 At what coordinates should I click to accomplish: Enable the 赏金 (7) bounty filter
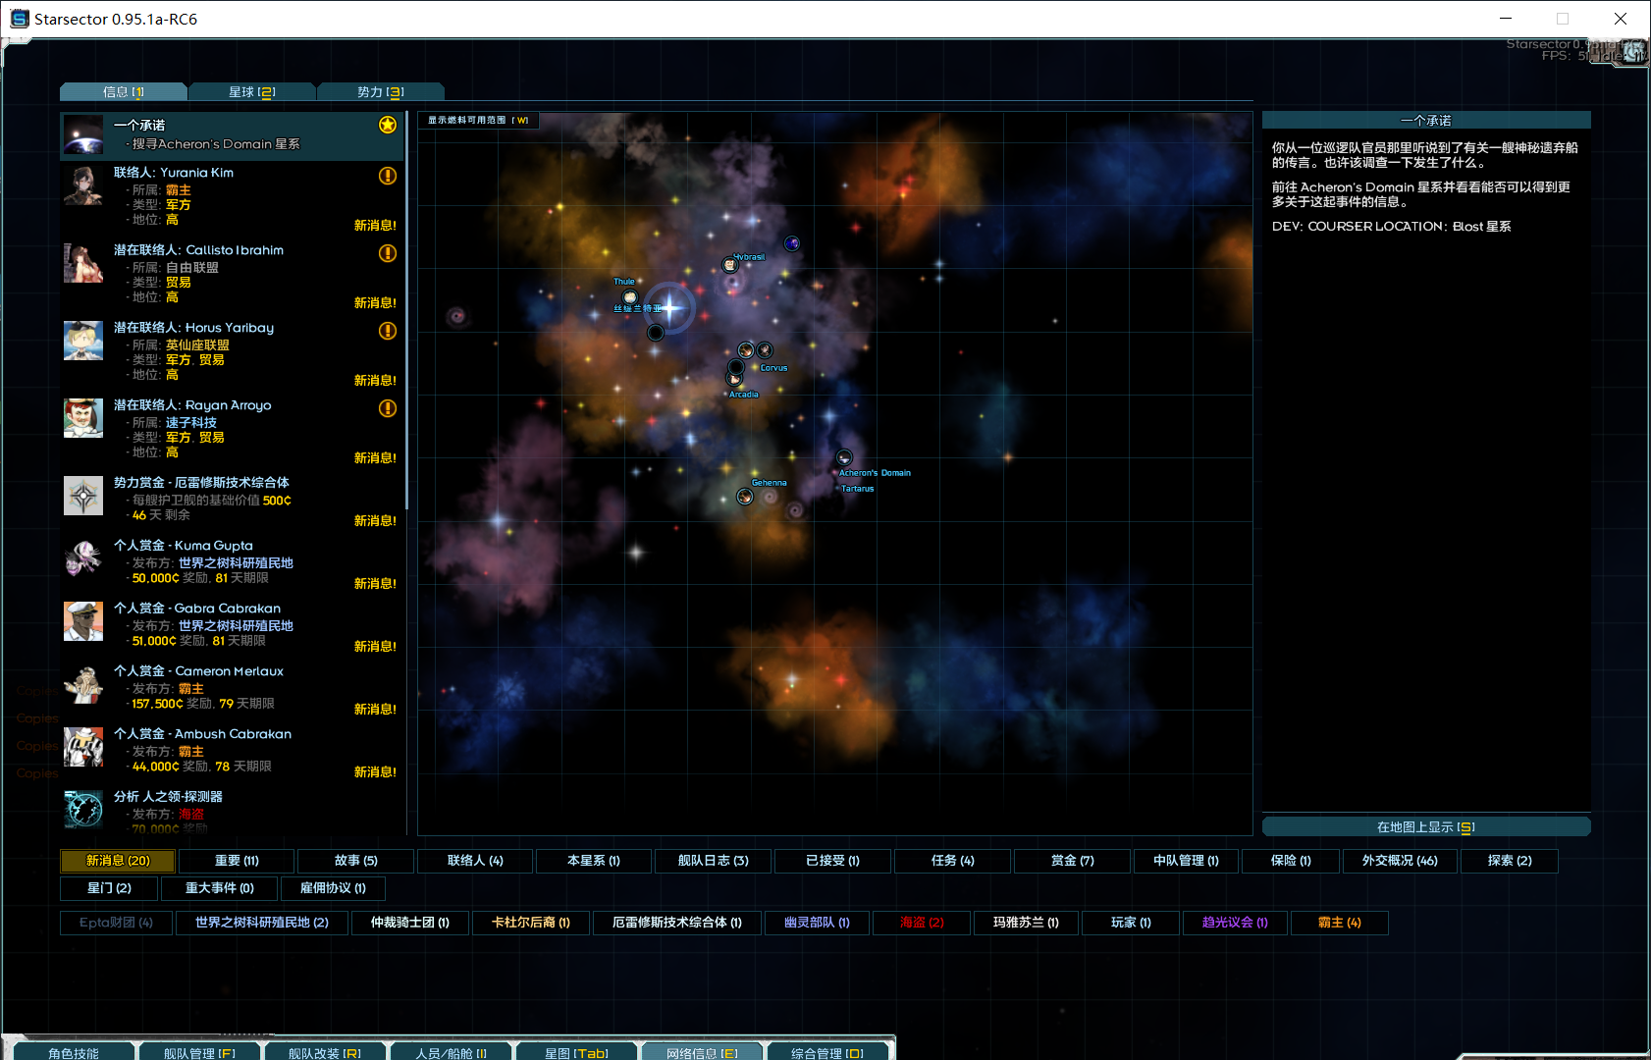1072,861
